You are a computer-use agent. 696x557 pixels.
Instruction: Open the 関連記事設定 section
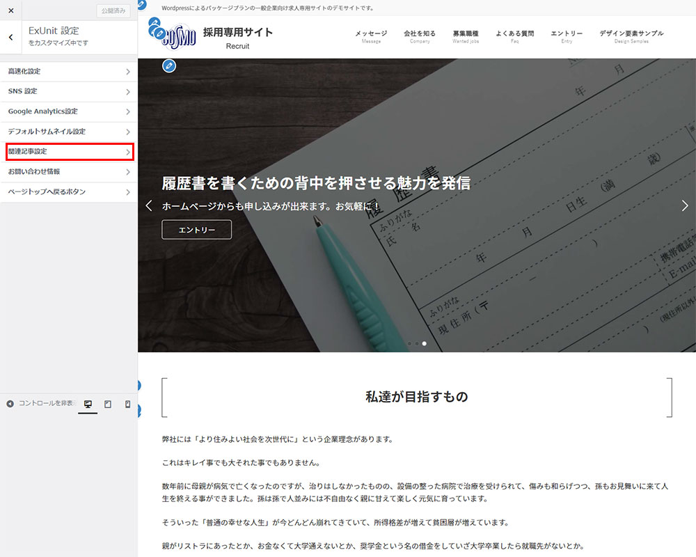point(68,152)
